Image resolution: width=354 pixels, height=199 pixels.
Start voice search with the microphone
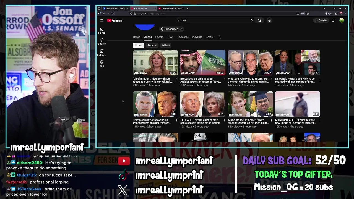pyautogui.click(x=269, y=20)
